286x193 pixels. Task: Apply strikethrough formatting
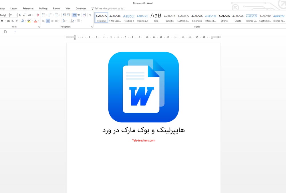pyautogui.click(x=8, y=21)
